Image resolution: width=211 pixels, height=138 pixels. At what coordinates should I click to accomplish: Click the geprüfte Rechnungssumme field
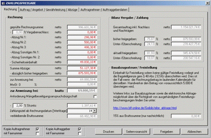click(82, 27)
